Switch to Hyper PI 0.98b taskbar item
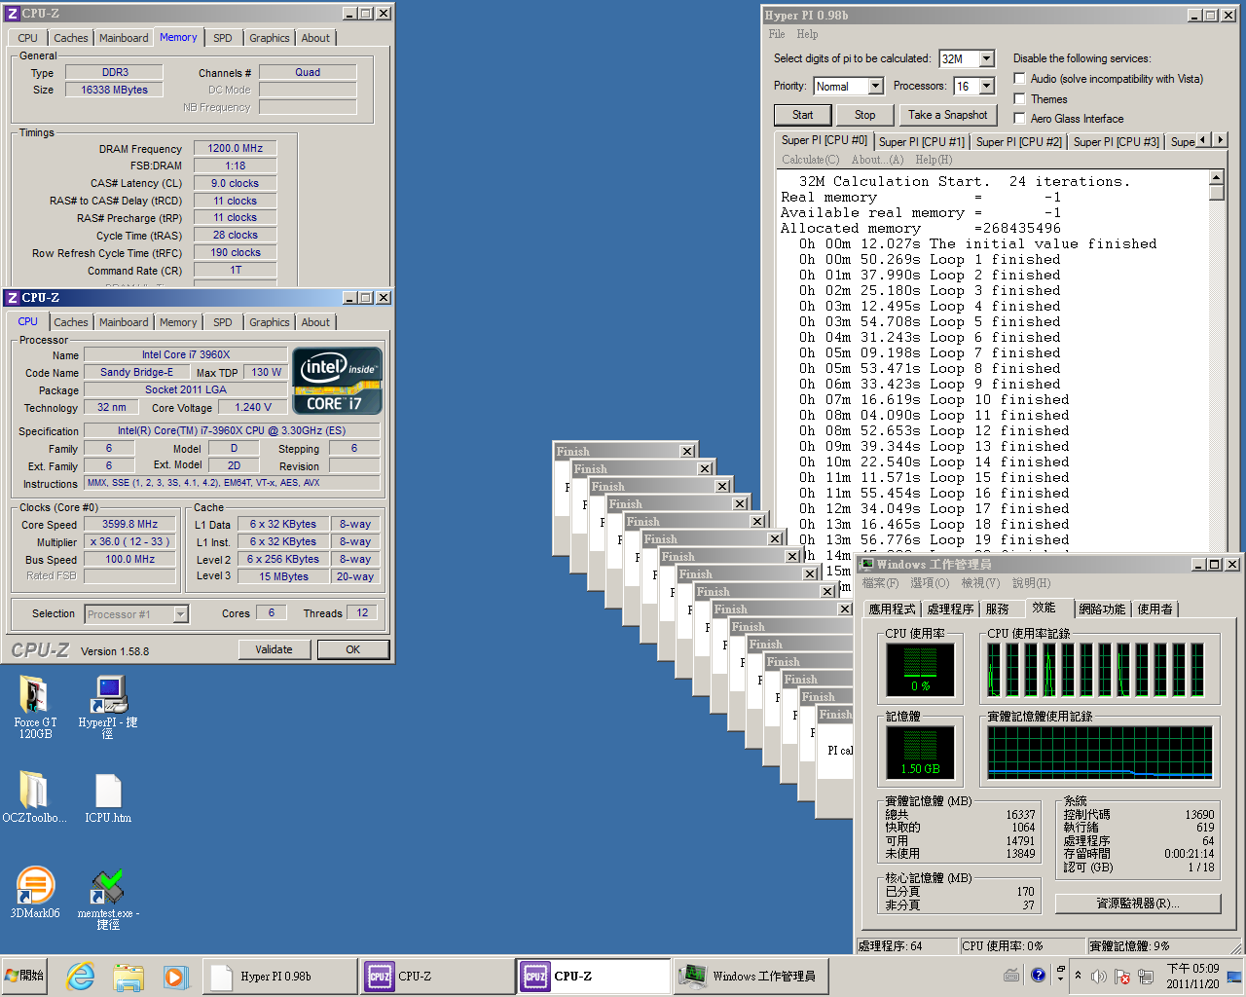 point(280,976)
